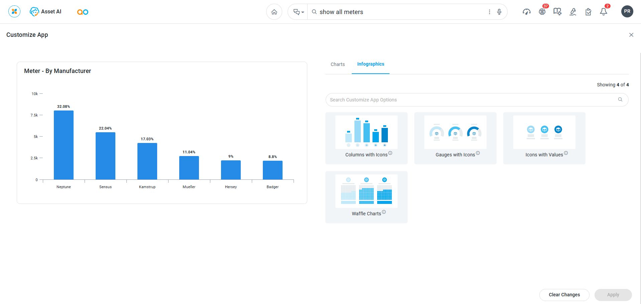The width and height of the screenshot is (641, 304).
Task: Click the Clear Changes button
Action: pyautogui.click(x=564, y=295)
